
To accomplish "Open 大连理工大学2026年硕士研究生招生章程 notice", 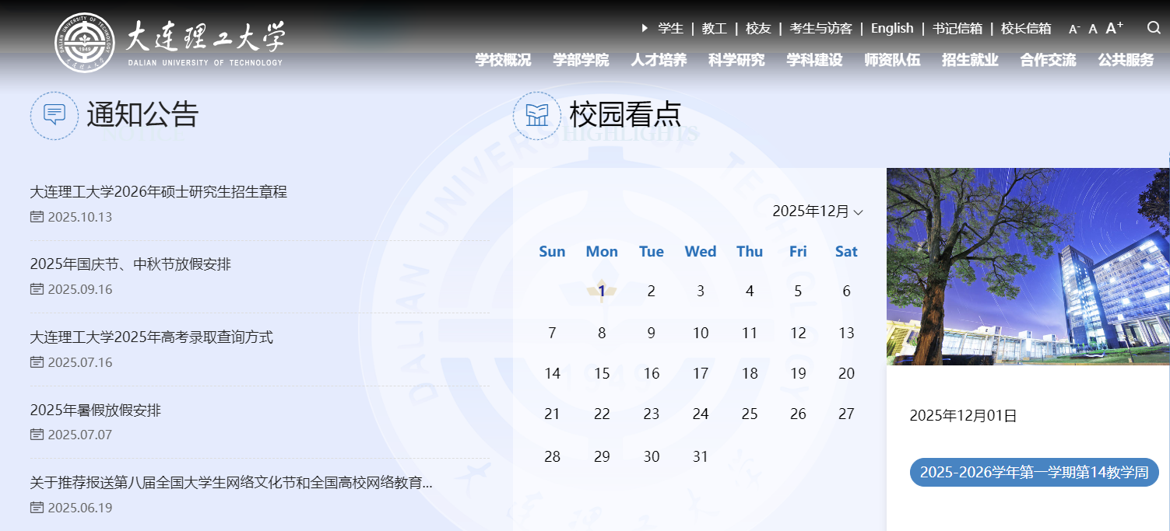I will (159, 191).
